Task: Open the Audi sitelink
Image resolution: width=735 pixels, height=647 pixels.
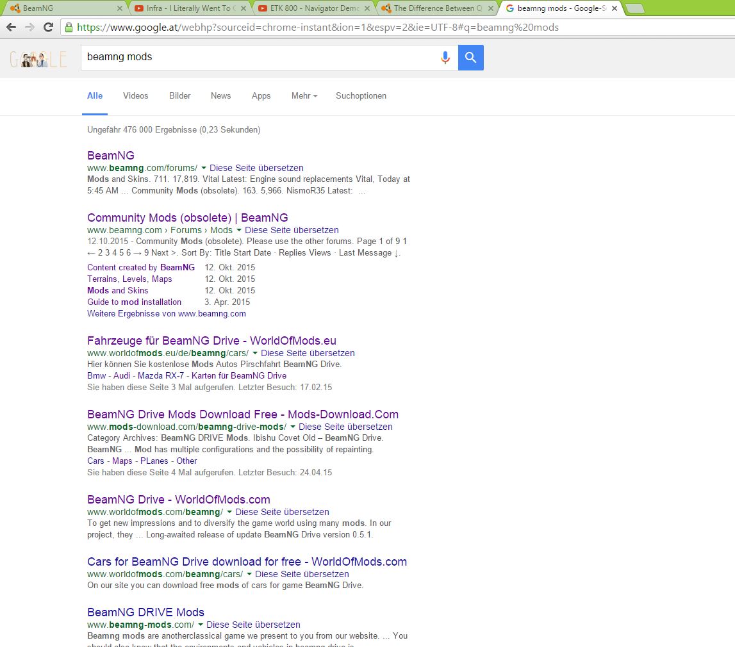Action: [122, 376]
